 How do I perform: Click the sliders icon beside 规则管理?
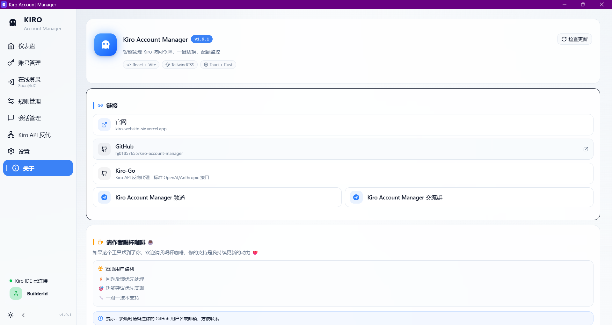coord(11,101)
